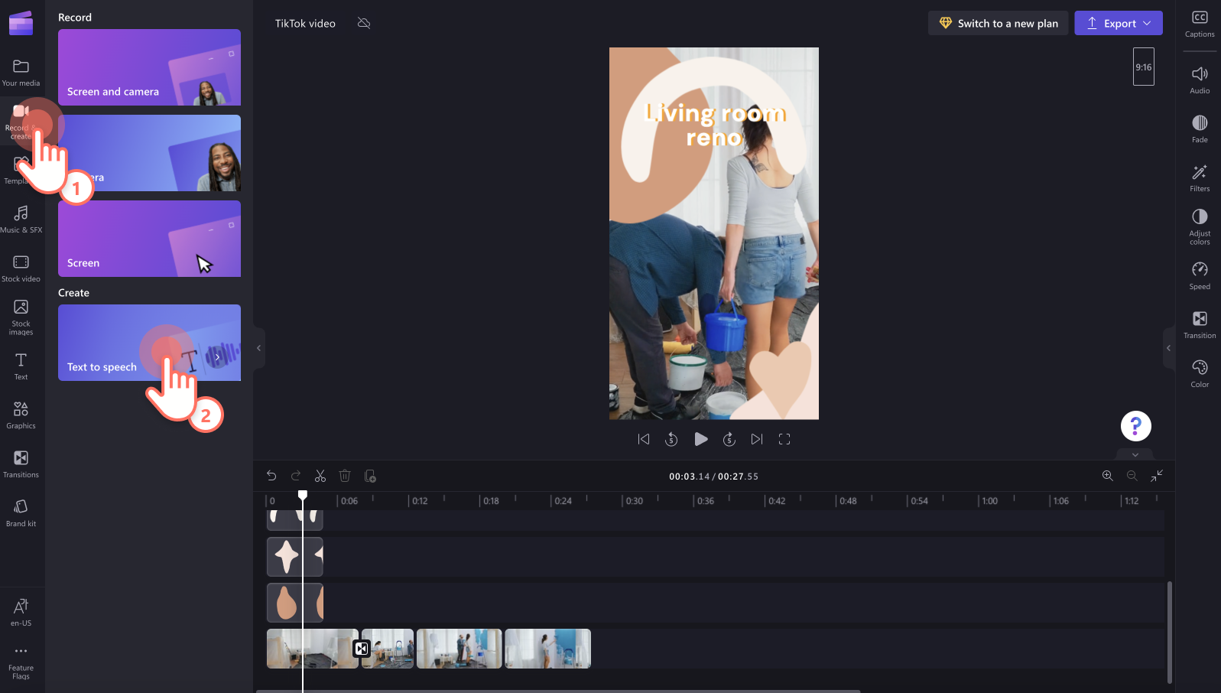Enter fullscreen preview mode

[784, 439]
